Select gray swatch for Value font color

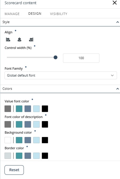pos(8,109)
